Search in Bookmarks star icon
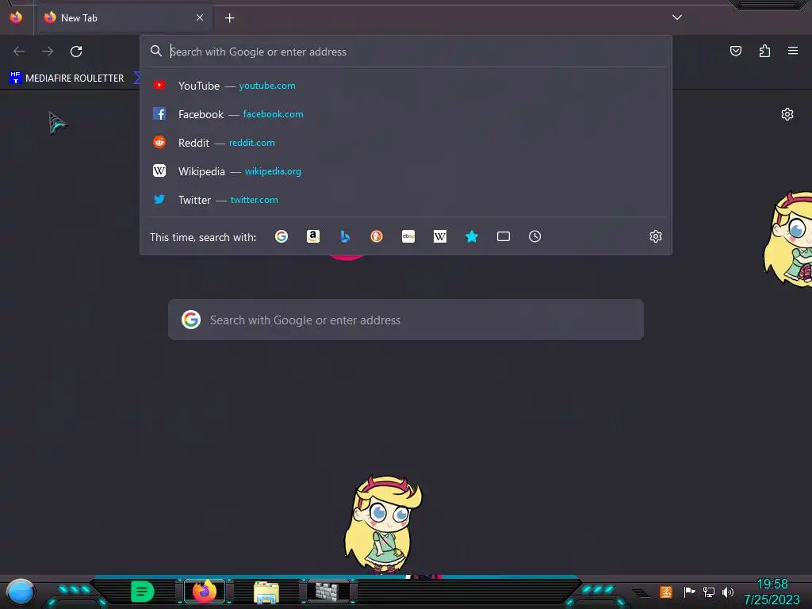Image resolution: width=812 pixels, height=609 pixels. click(x=472, y=236)
